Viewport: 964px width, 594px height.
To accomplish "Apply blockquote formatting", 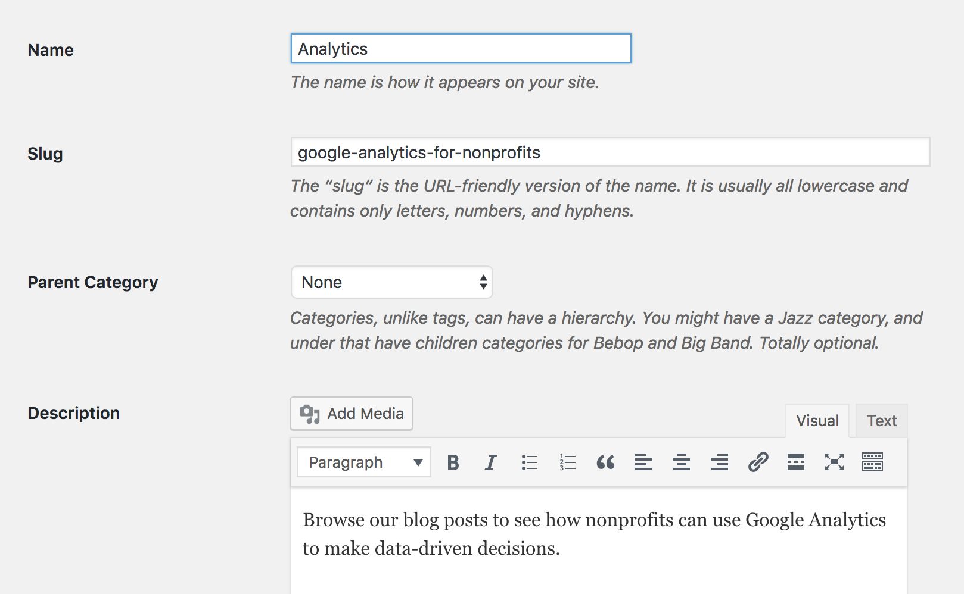I will [605, 462].
